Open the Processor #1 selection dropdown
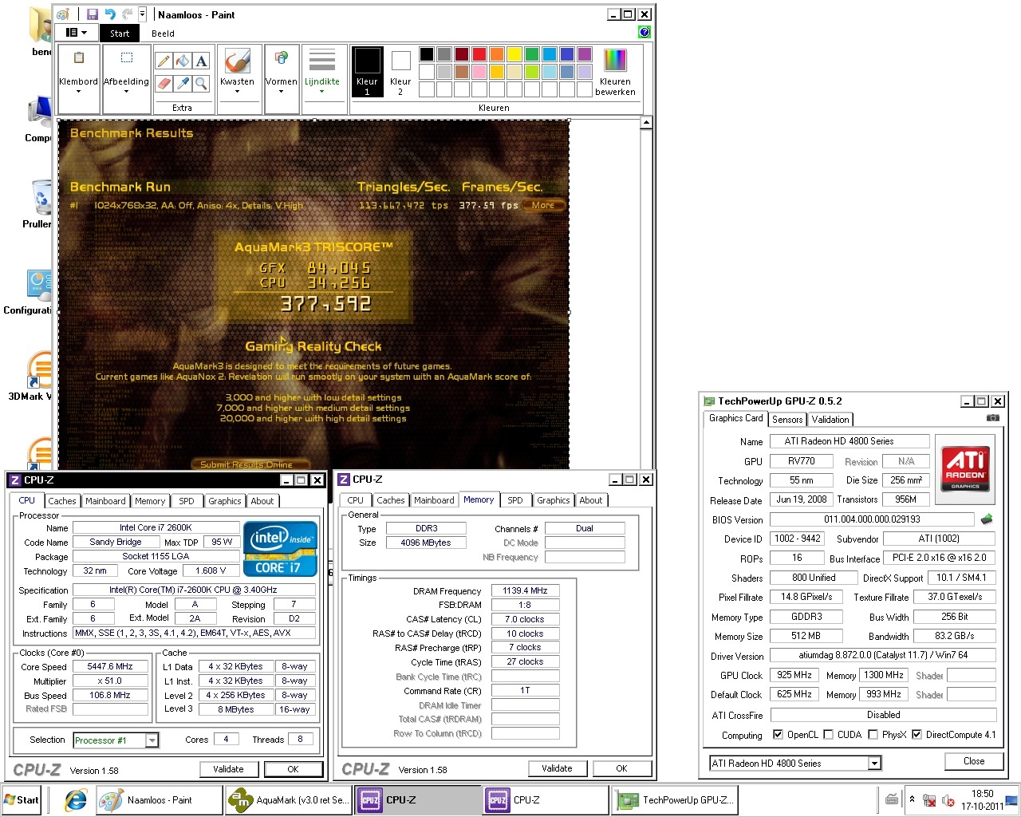 point(152,740)
